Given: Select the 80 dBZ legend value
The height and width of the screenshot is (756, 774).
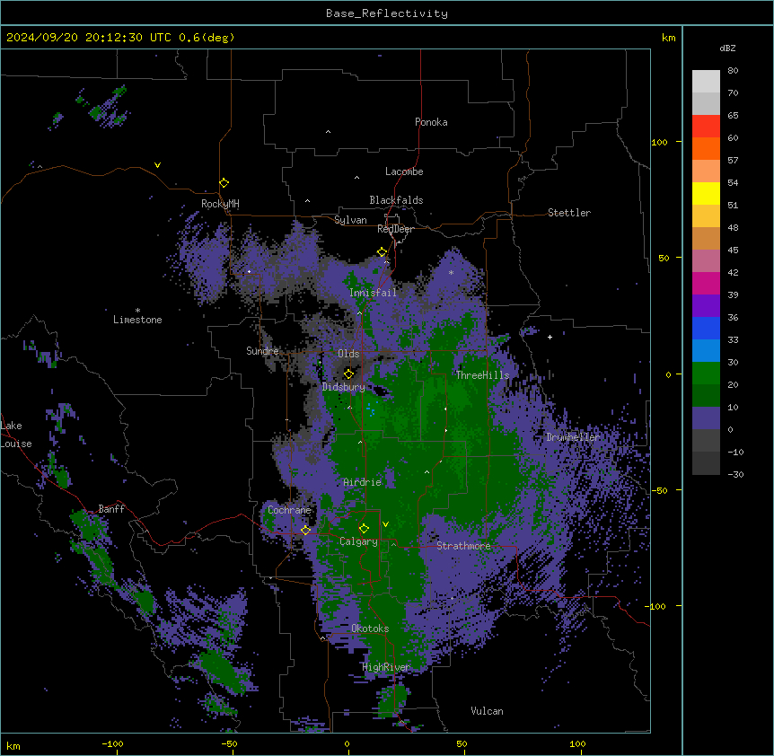Looking at the screenshot, I should (x=733, y=71).
